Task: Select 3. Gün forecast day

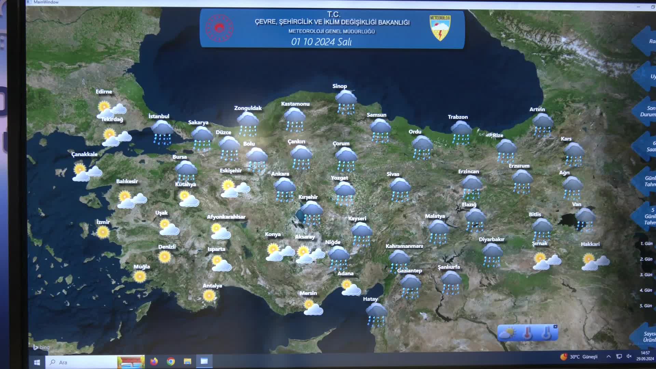Action: coord(646,275)
